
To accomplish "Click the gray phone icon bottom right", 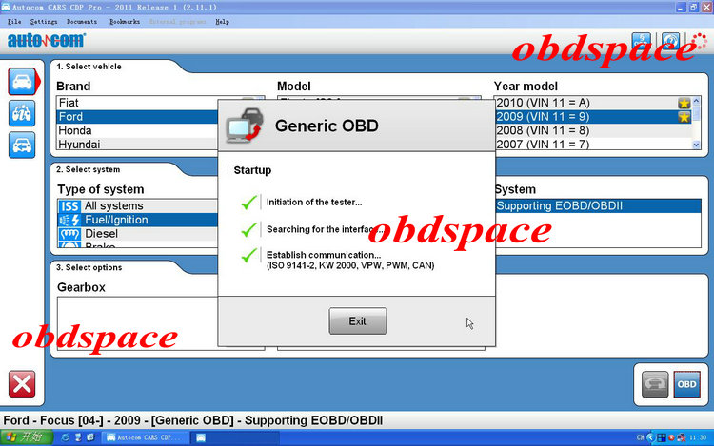I will tap(655, 384).
